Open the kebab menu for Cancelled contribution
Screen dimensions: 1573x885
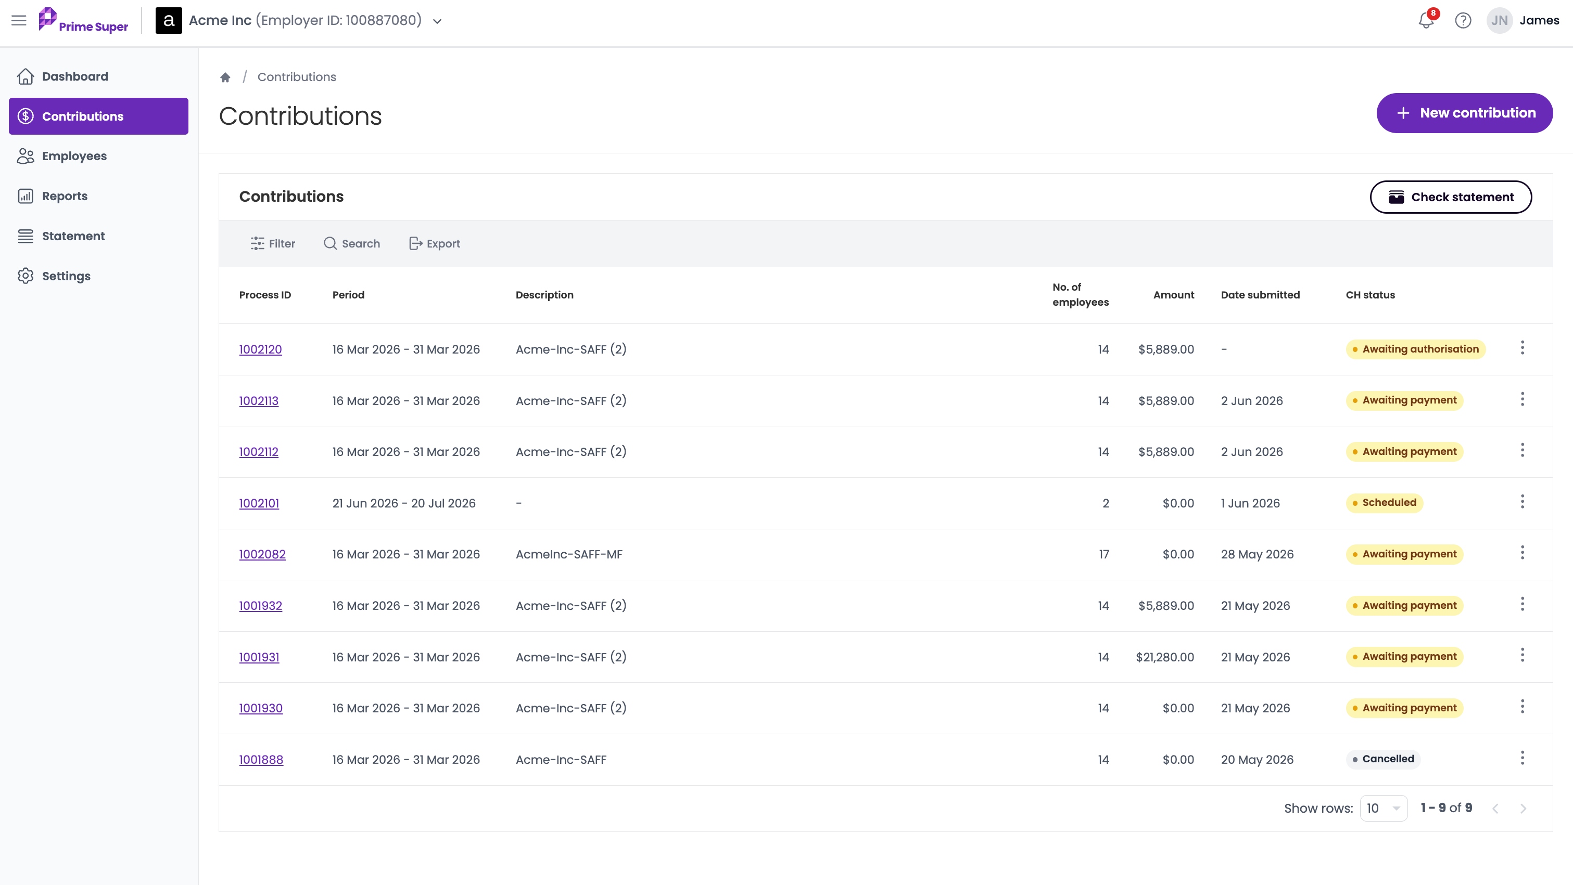coord(1523,758)
